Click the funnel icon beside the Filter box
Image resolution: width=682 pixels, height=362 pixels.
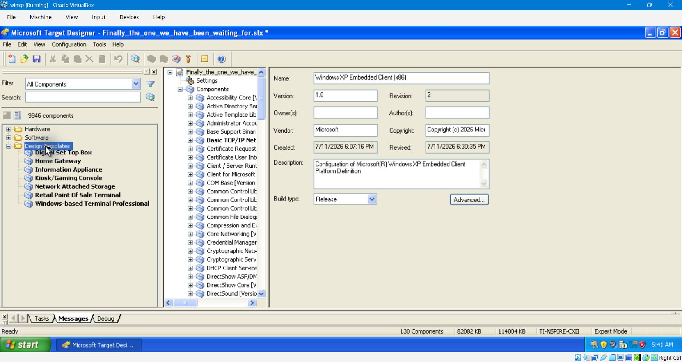[151, 84]
